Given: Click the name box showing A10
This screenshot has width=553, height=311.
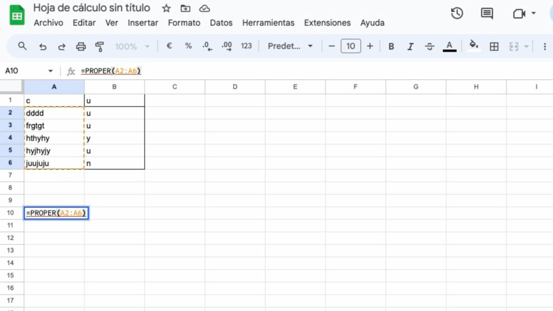Looking at the screenshot, I should 23,71.
